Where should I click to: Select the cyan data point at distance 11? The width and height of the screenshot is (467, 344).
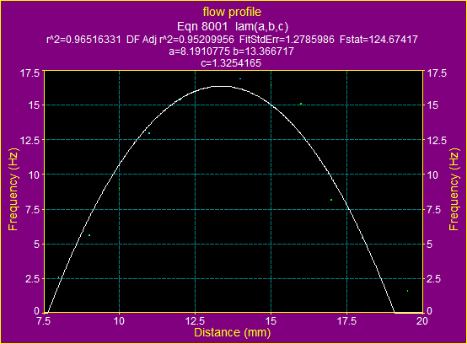click(149, 133)
